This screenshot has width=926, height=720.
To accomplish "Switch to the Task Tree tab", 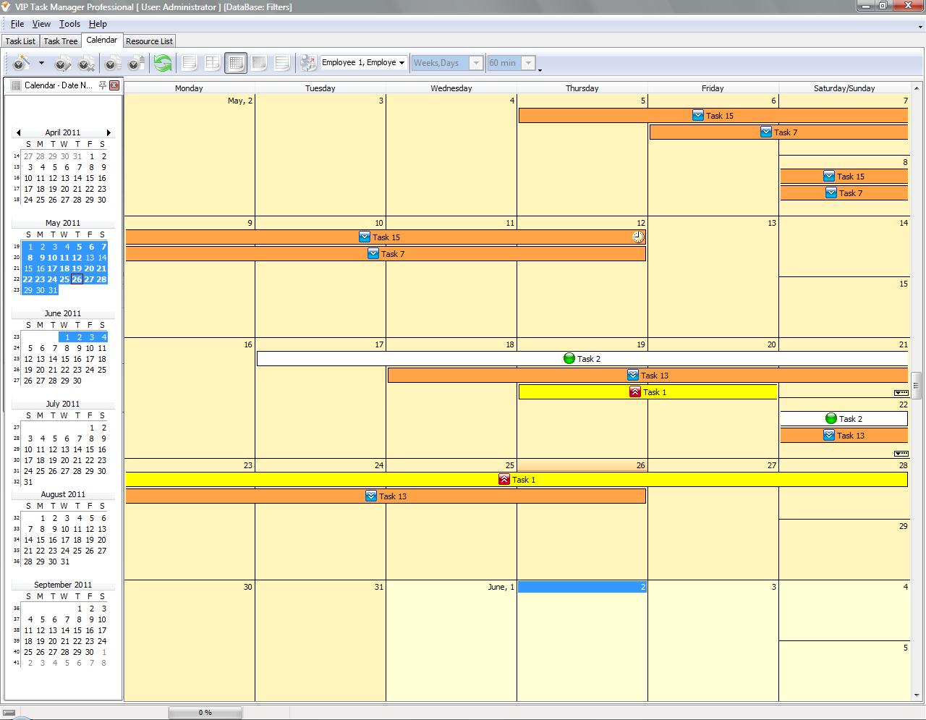I will (60, 41).
